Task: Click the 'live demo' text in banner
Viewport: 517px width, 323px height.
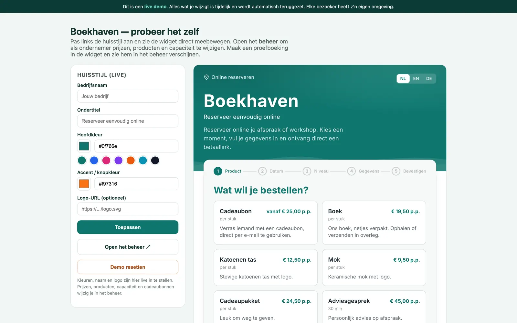Action: [155, 6]
